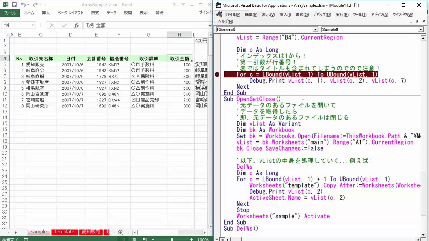429x241 pixels.
Task: Click the VBA code module icon in menu bar
Action: (219, 15)
